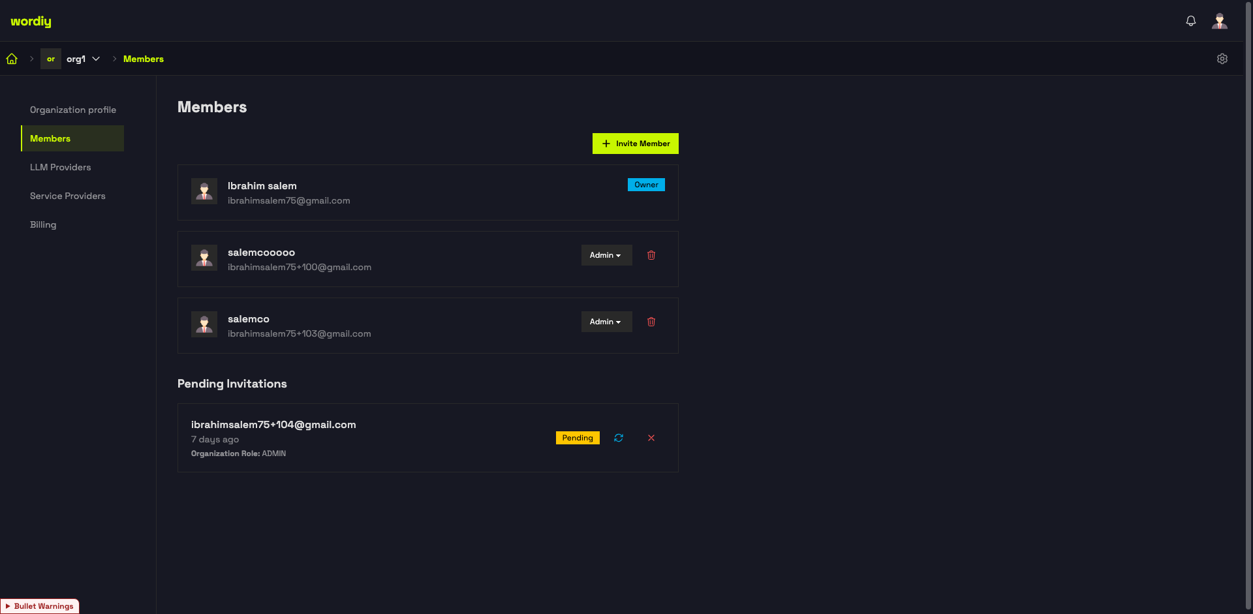This screenshot has width=1253, height=614.
Task: Open the Admin role dropdown for salemcooooo
Action: (606, 255)
